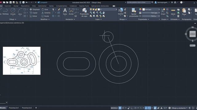
Task: Toggle 2D object snap in status bar
Action: (149, 108)
